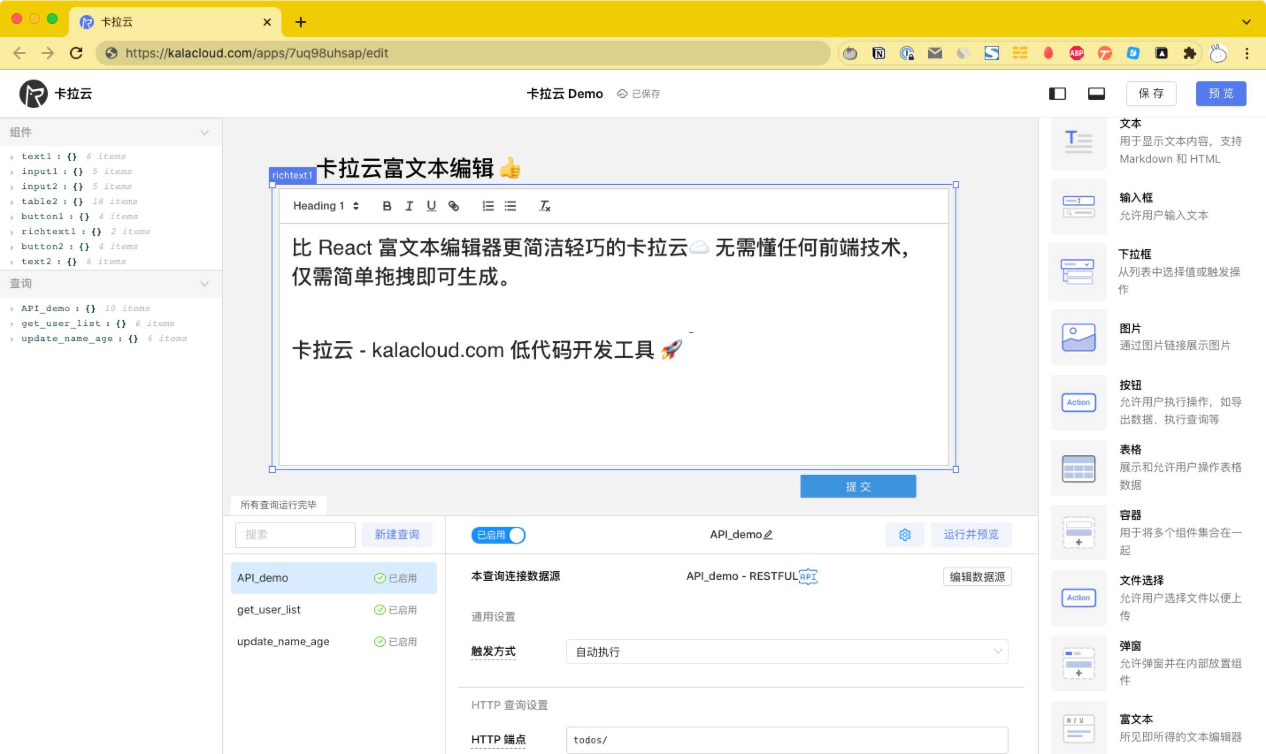The height and width of the screenshot is (754, 1266).
Task: Select the 图片 image component icon
Action: click(x=1078, y=337)
